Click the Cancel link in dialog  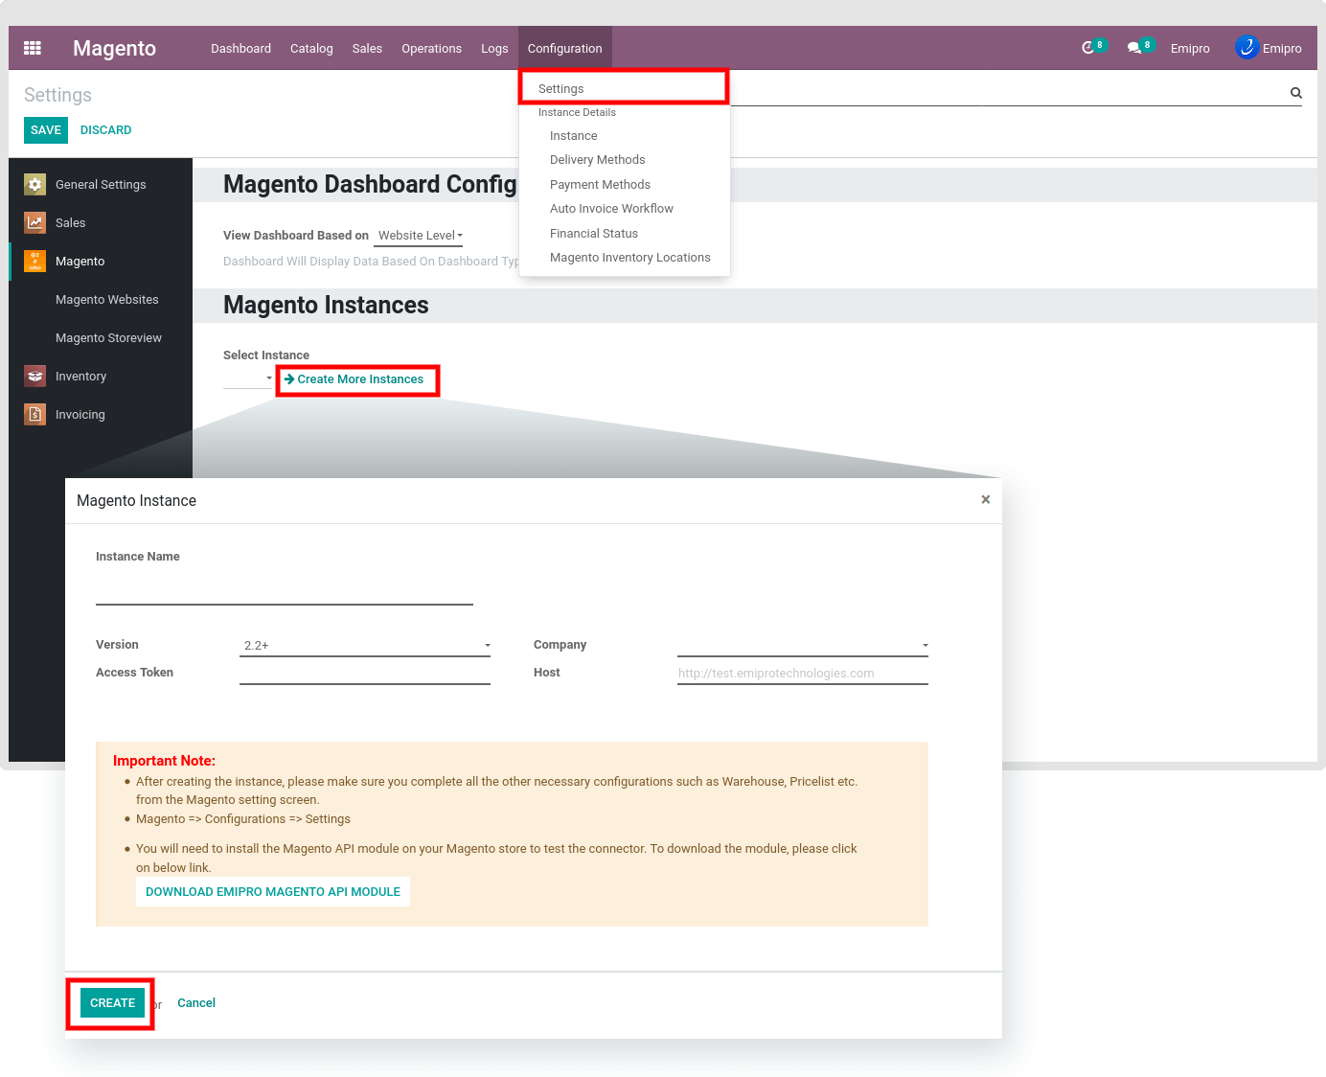[196, 1003]
